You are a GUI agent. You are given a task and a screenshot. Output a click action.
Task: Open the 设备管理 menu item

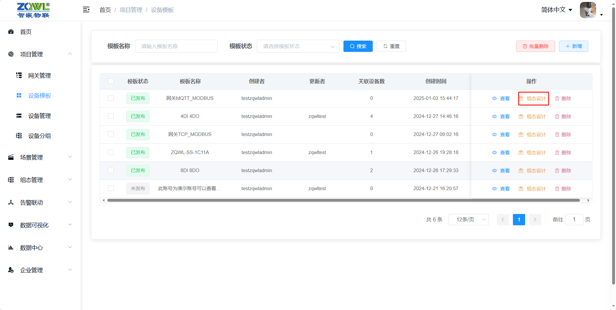coord(40,116)
